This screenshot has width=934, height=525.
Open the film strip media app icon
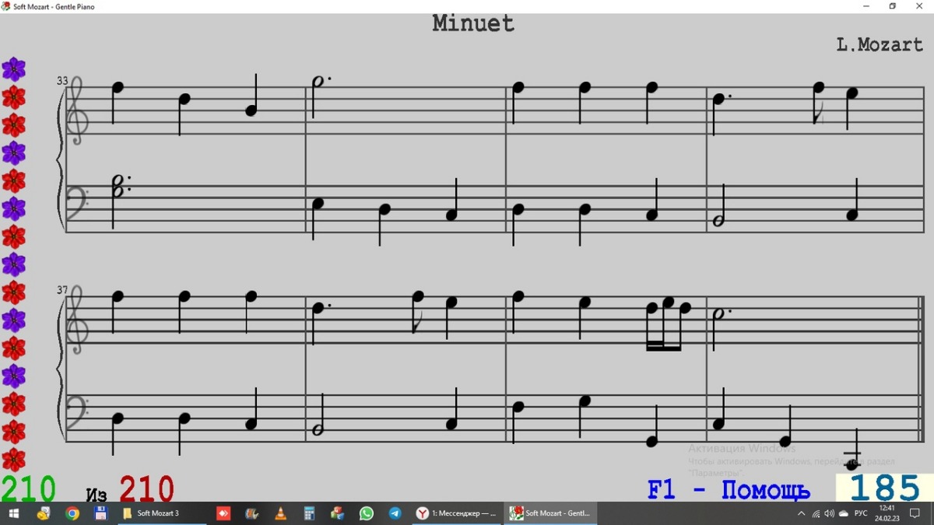click(252, 513)
